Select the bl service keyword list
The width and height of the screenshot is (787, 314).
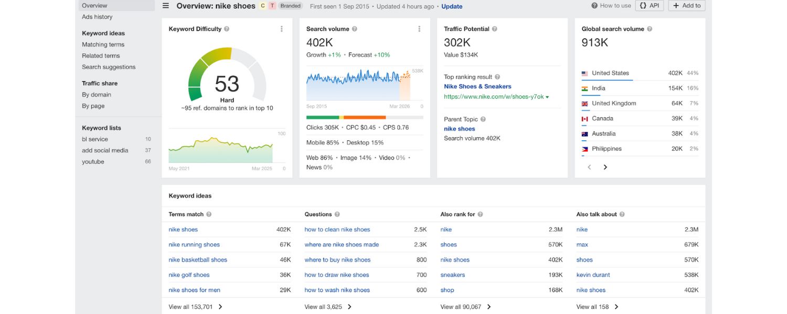coord(94,139)
